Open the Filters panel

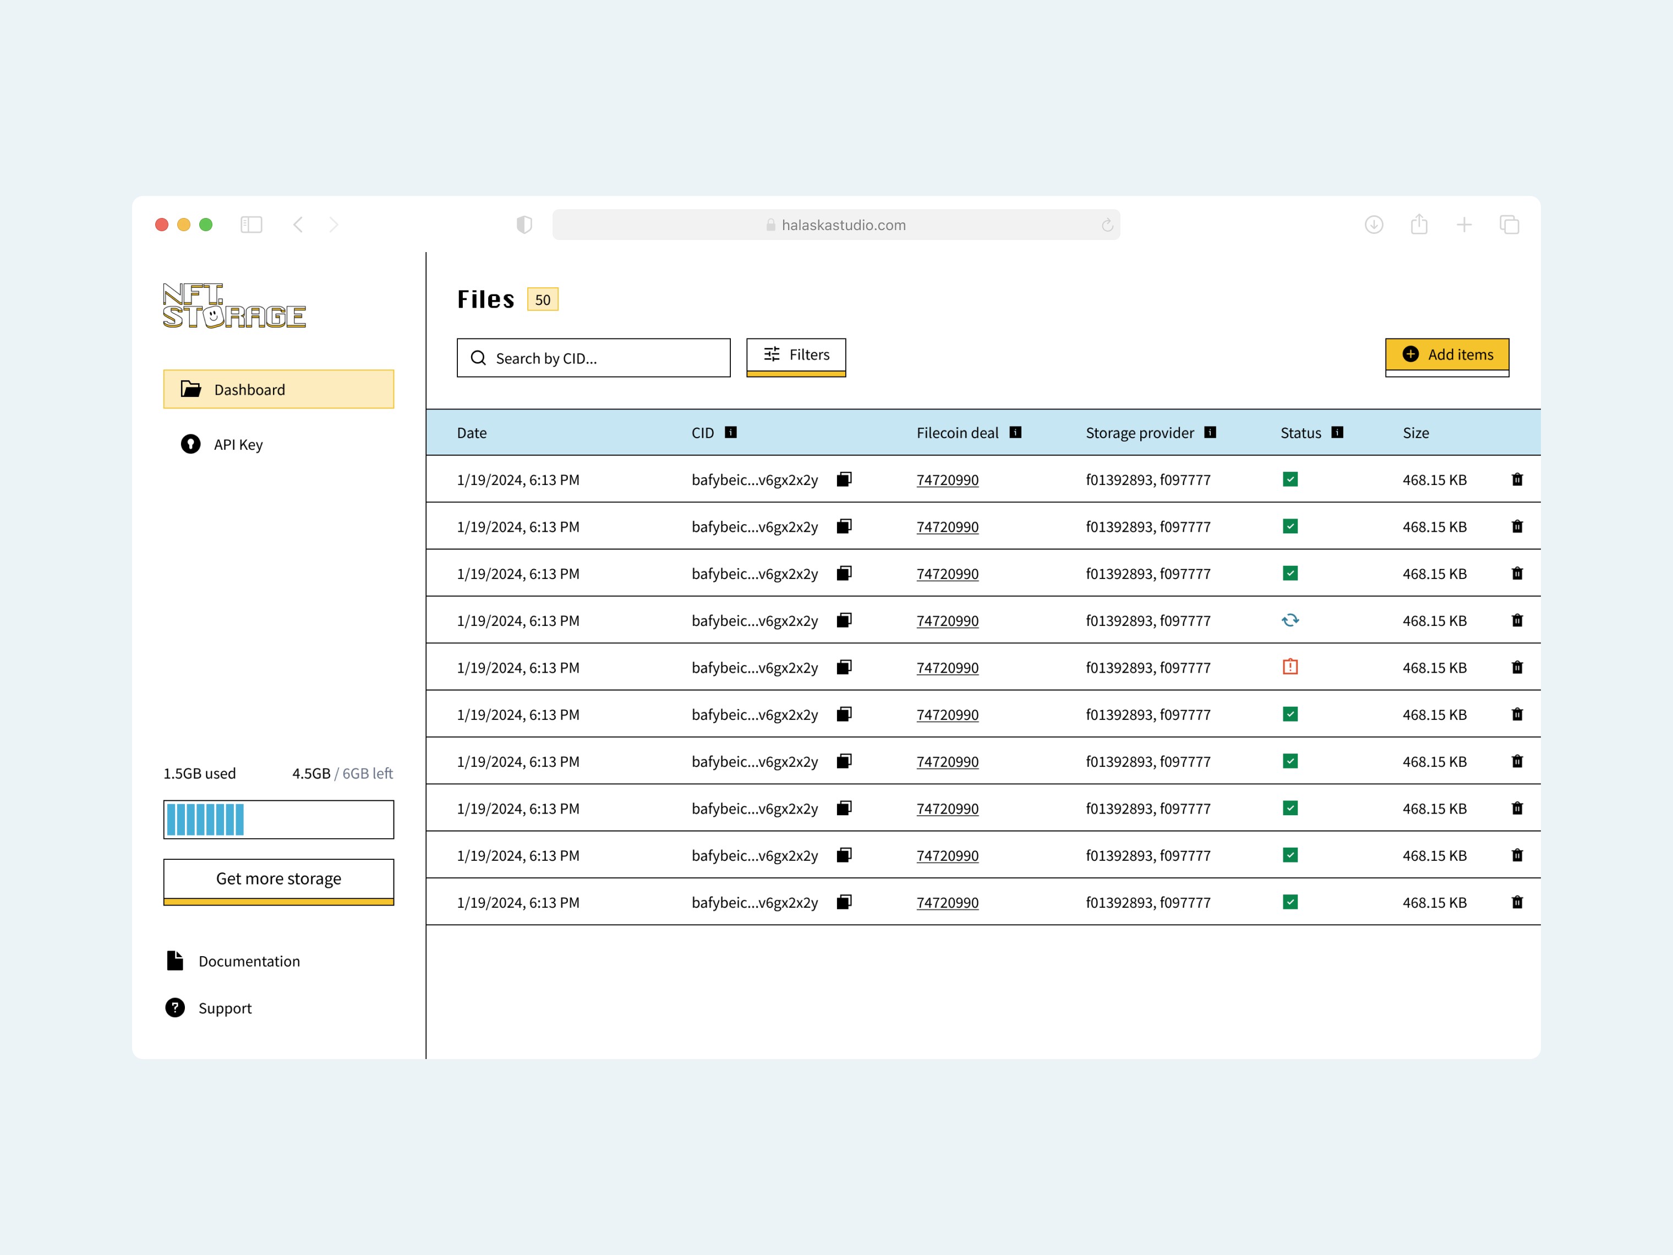tap(795, 356)
